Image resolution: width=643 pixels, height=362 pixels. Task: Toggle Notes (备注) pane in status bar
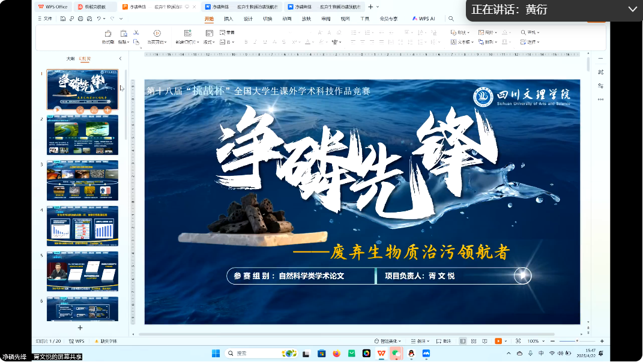pyautogui.click(x=420, y=341)
